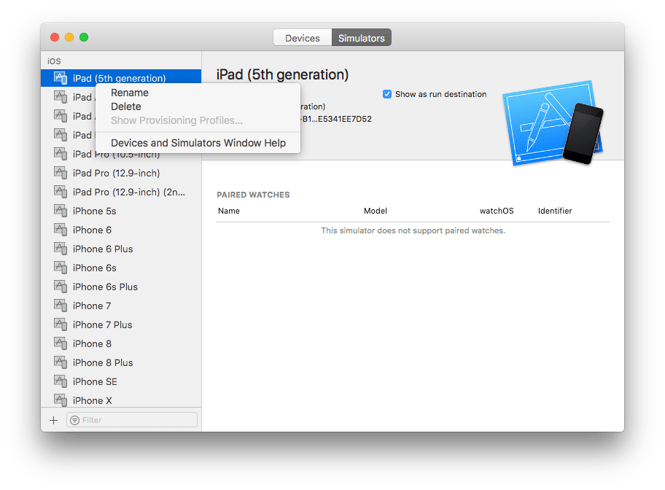Viewport: 665px width, 490px height.
Task: Select iPhone SE simulator
Action: (x=121, y=381)
